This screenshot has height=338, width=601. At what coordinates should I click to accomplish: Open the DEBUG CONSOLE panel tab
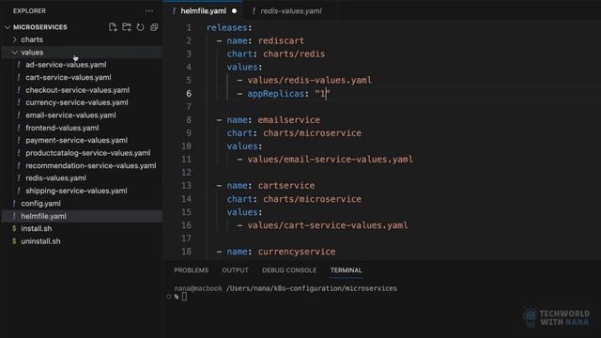(x=289, y=270)
